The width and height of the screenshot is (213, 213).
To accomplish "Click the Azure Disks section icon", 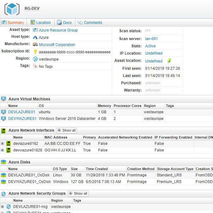I will coord(3,162).
